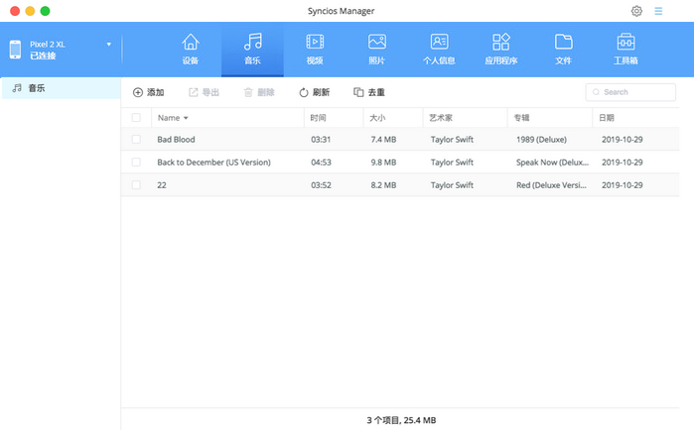Click the 刷新 (Refresh) button

coord(315,92)
